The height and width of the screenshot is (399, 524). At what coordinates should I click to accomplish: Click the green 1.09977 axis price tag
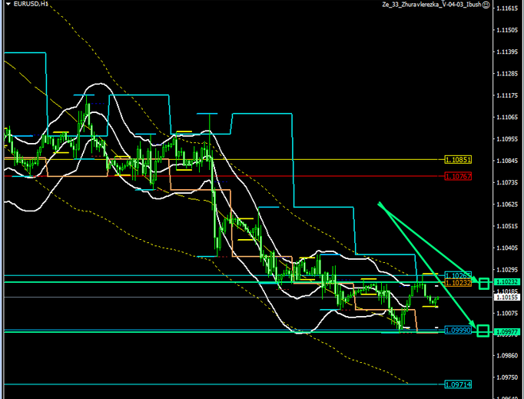[506, 331]
